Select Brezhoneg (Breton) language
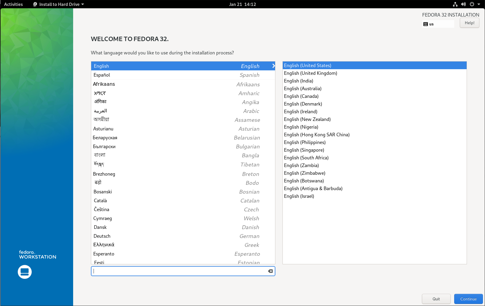Viewport: 485px width, 306px height. tap(183, 174)
